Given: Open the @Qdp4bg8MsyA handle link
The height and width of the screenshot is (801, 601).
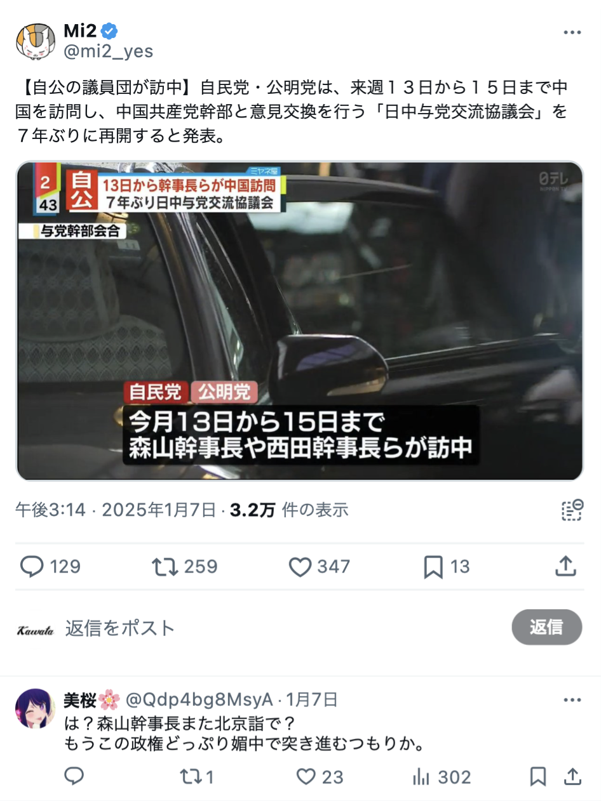Looking at the screenshot, I should pyautogui.click(x=199, y=700).
